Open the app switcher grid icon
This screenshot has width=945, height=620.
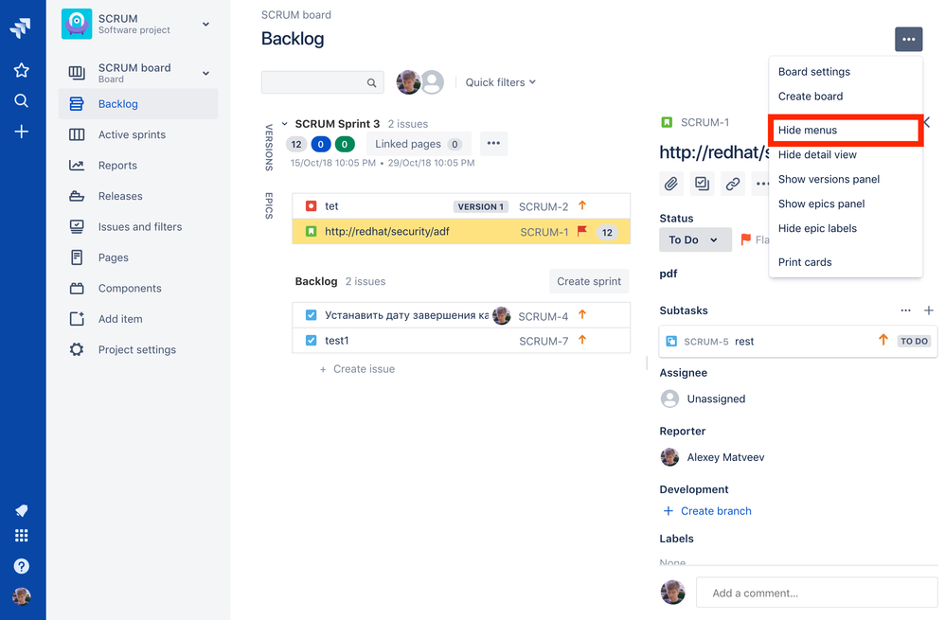pos(21,536)
